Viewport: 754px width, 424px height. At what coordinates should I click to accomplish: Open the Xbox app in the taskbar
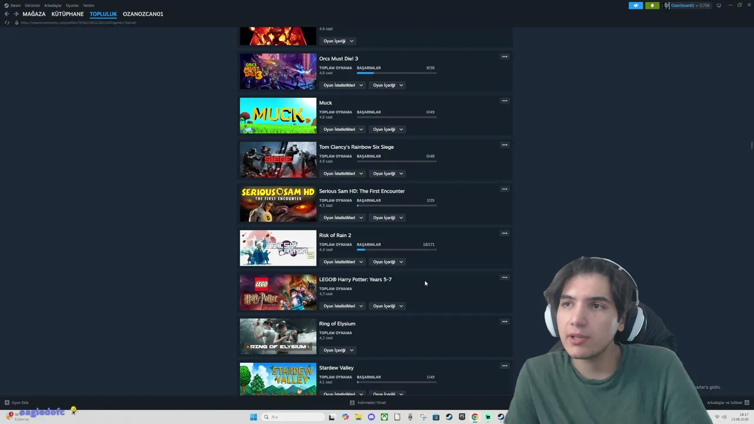pos(384,417)
